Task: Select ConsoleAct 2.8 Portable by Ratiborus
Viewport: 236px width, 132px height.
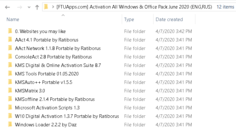Action: pyautogui.click(x=53, y=57)
